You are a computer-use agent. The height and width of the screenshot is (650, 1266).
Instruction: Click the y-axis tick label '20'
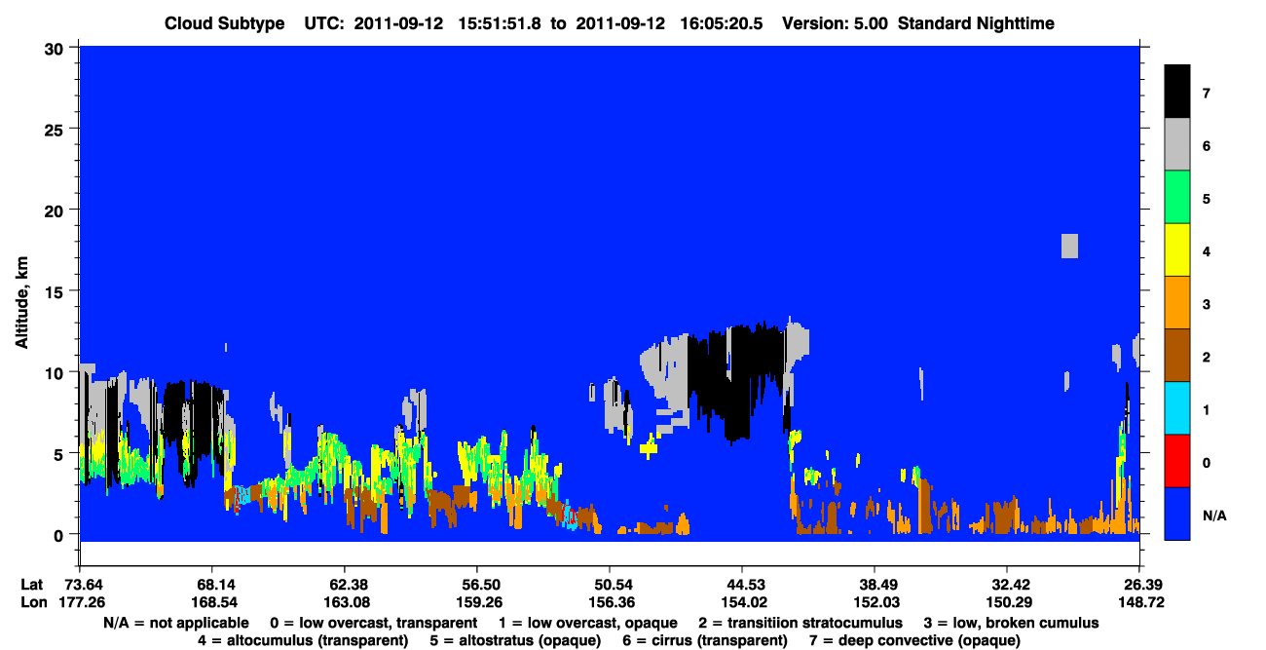(56, 210)
